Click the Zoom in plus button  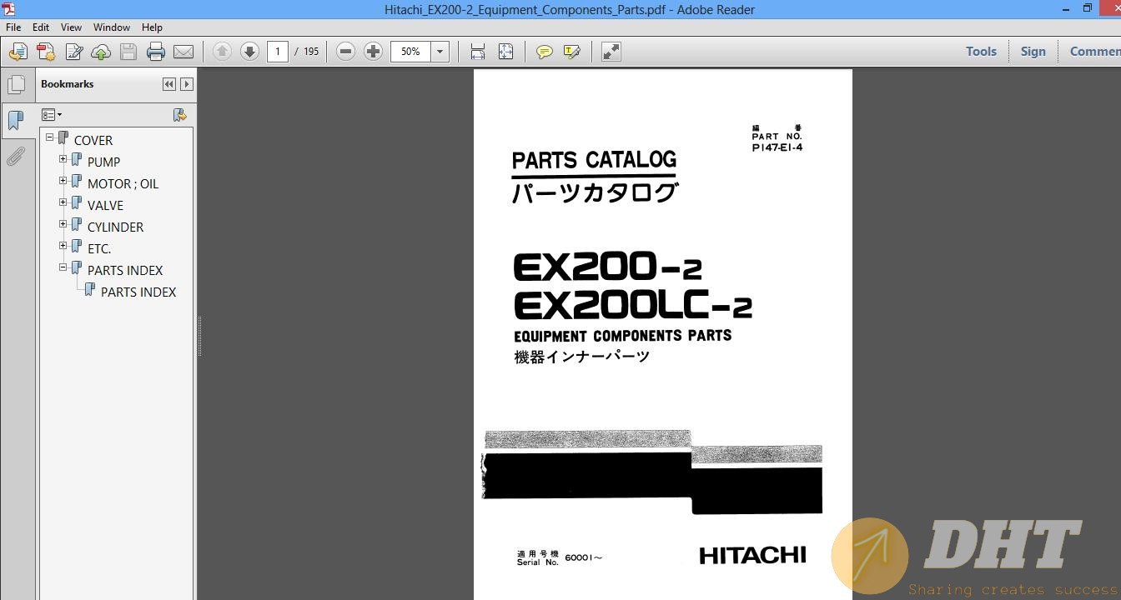tap(373, 52)
